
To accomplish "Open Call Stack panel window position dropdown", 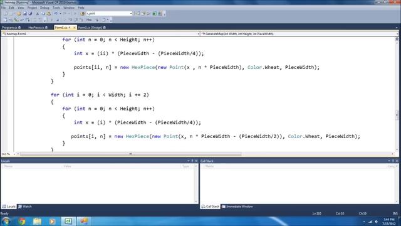I will (389, 161).
